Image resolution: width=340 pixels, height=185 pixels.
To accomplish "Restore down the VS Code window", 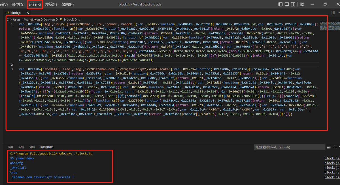I will (x=325, y=4).
